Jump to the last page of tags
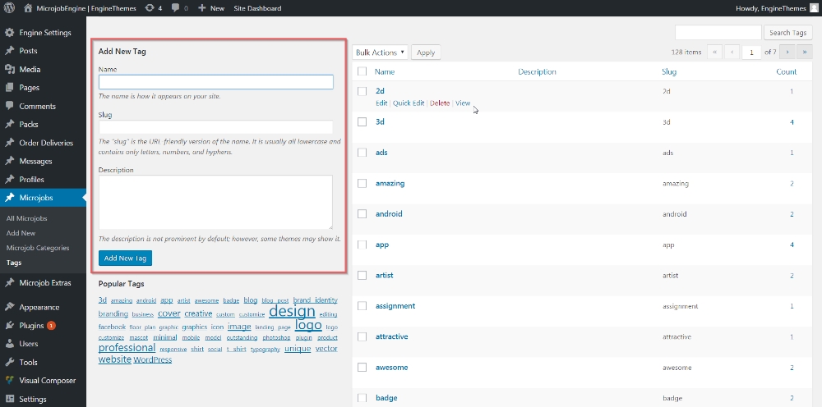The image size is (822, 407). [x=806, y=53]
